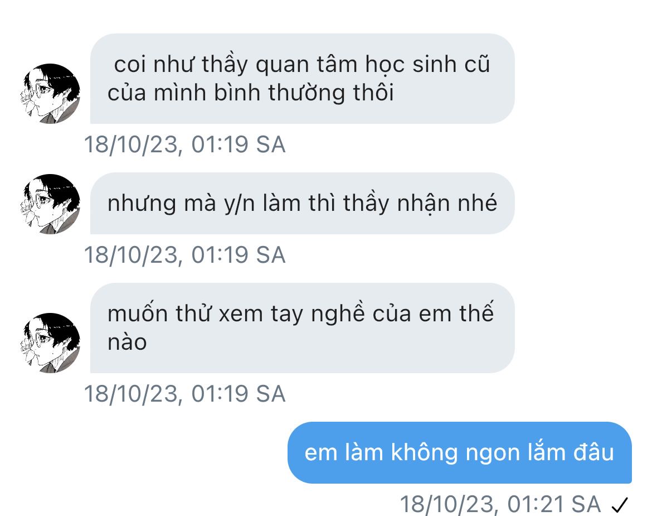Select the blue "em làm không ngon" bubble

460,453
